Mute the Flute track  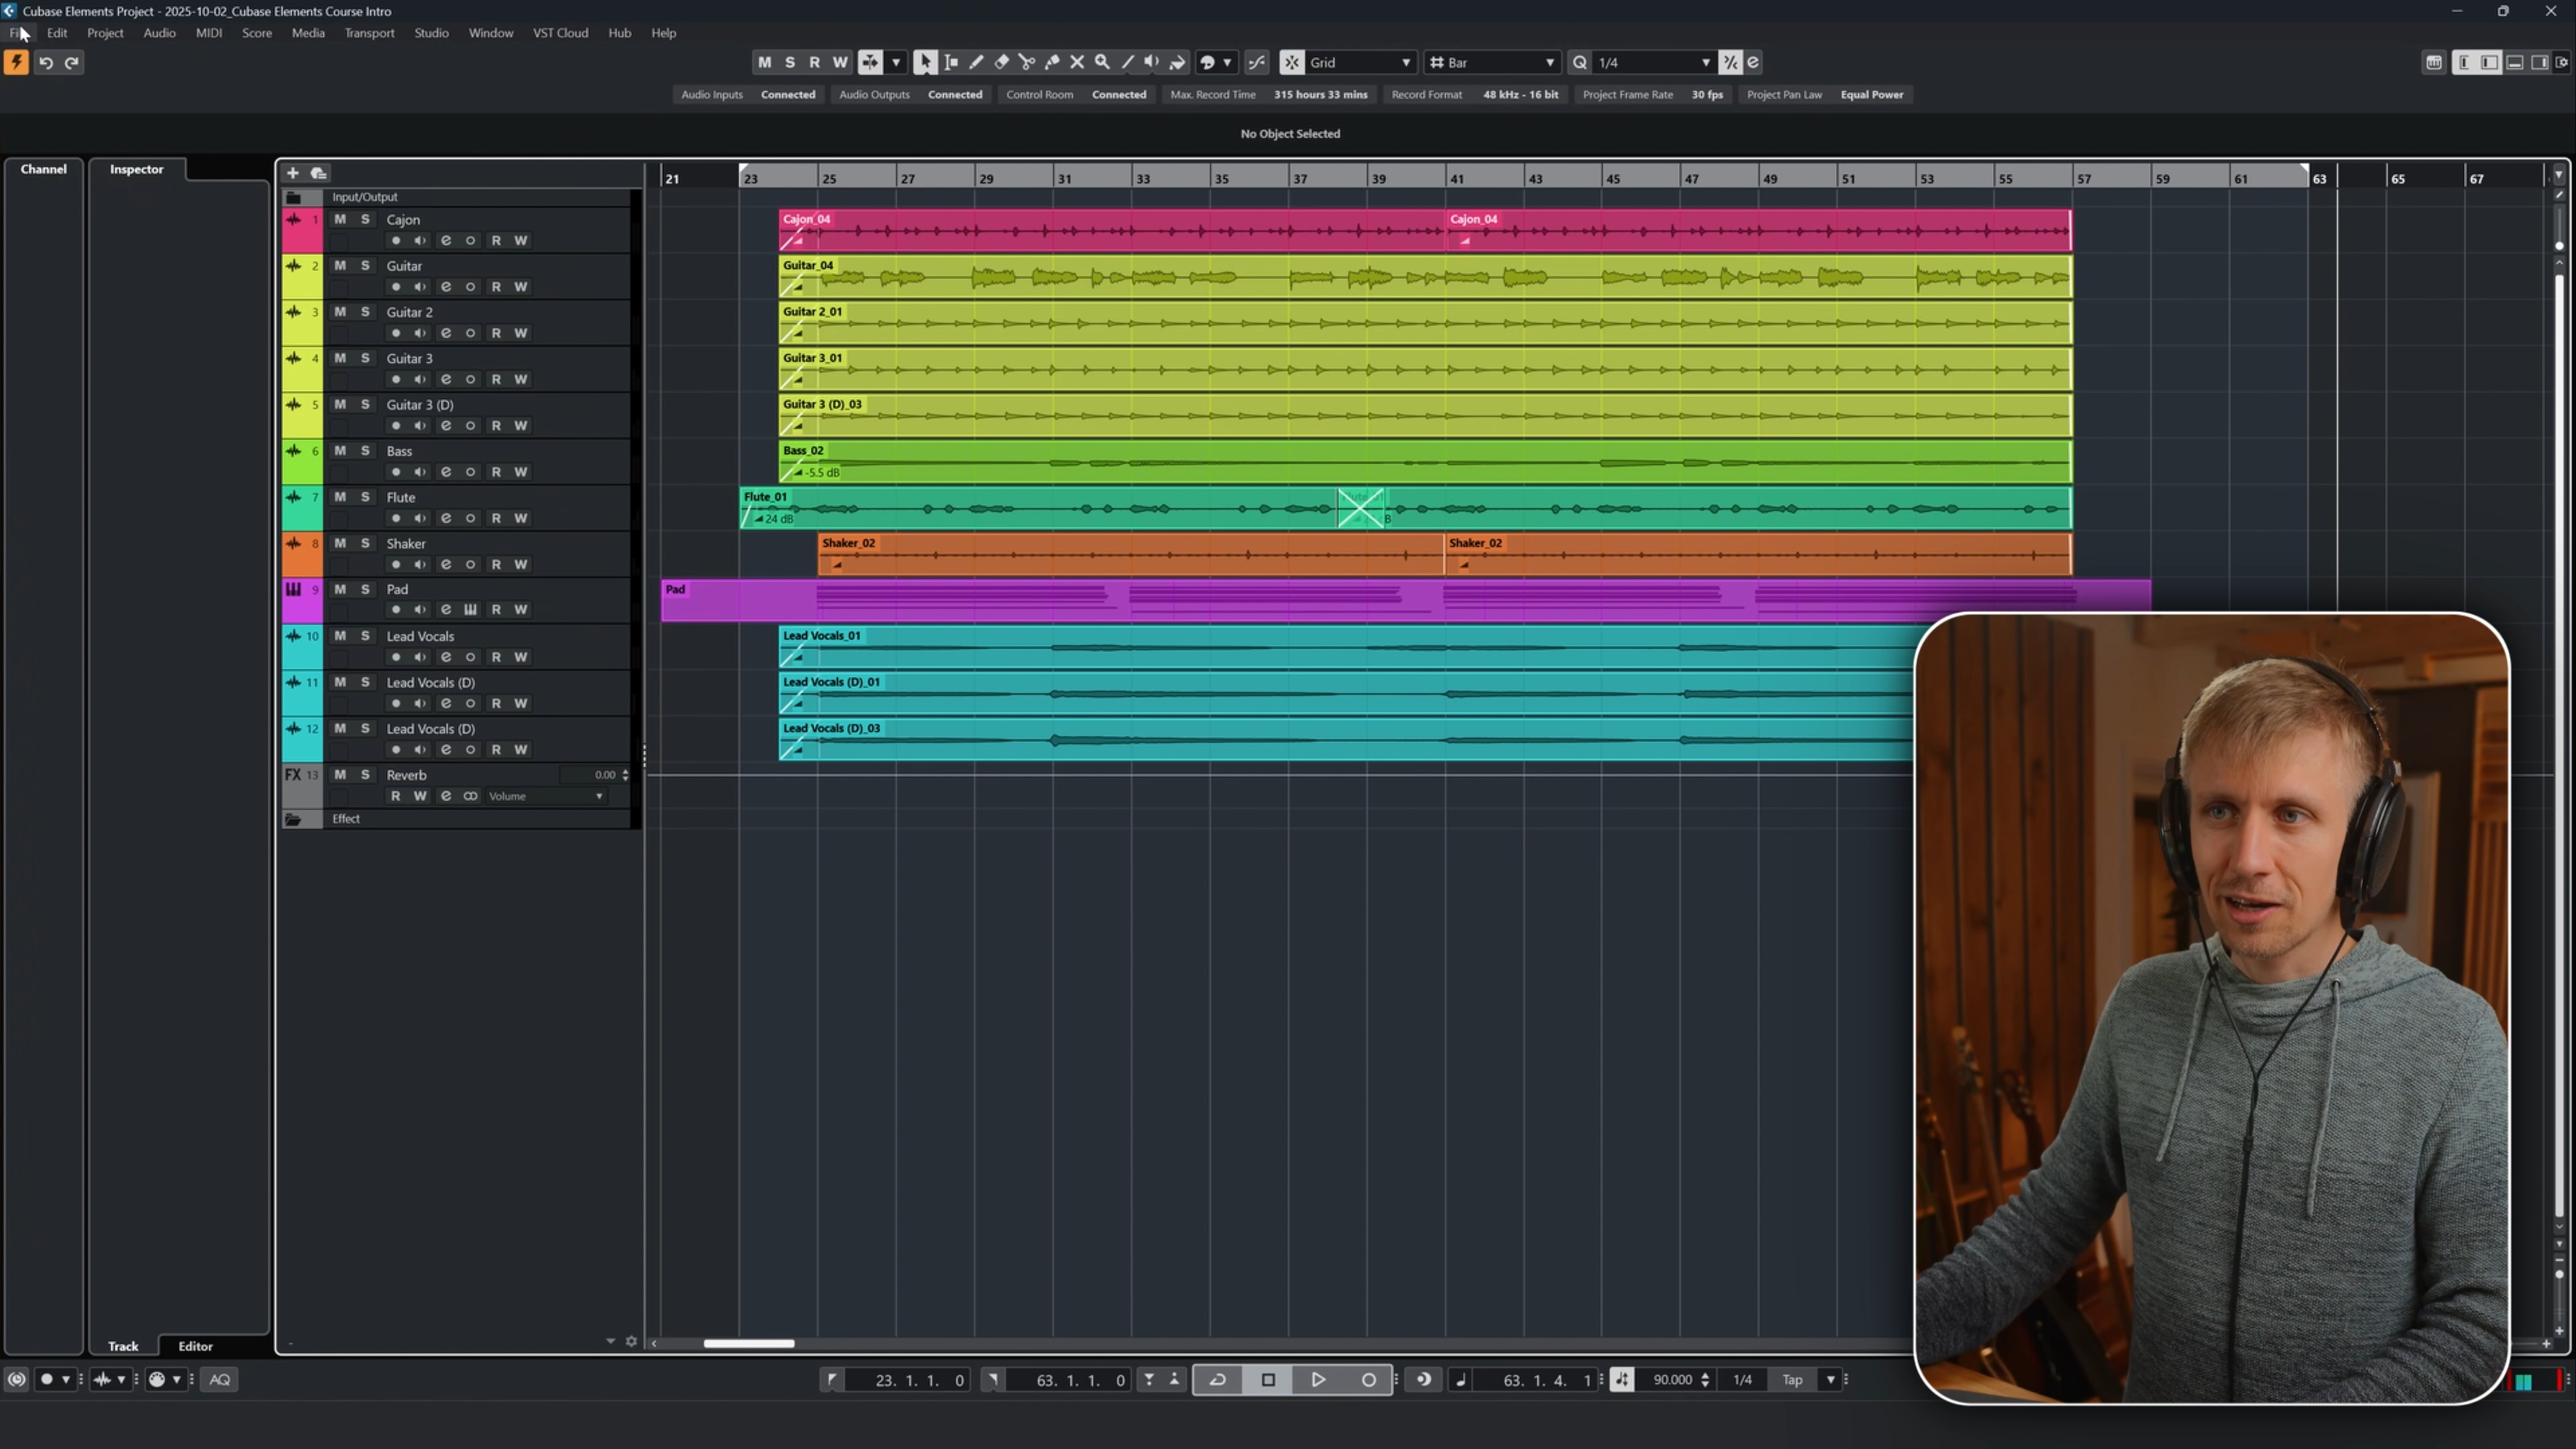tap(340, 497)
